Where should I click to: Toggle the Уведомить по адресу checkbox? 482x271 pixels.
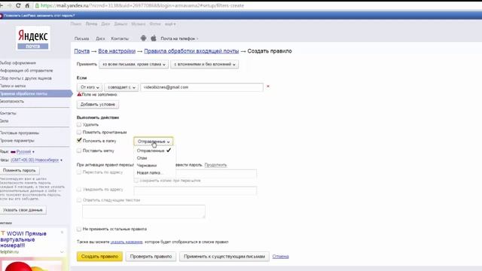pos(79,189)
